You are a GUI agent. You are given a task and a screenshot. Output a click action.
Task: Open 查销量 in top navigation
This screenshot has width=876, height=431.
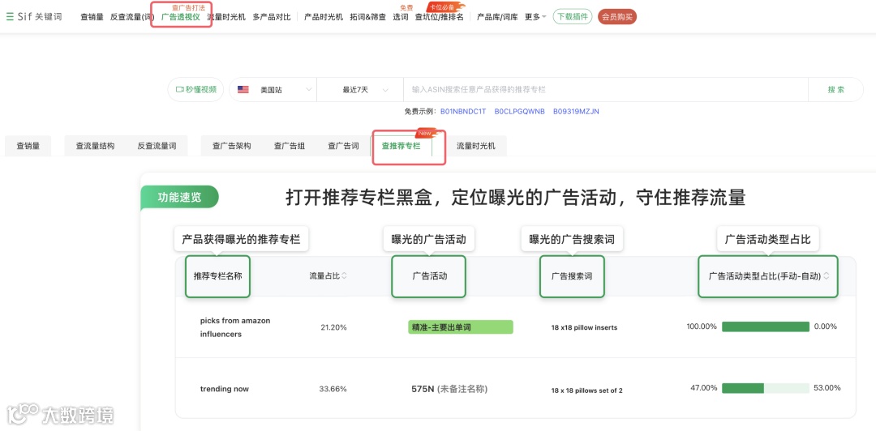pos(92,17)
